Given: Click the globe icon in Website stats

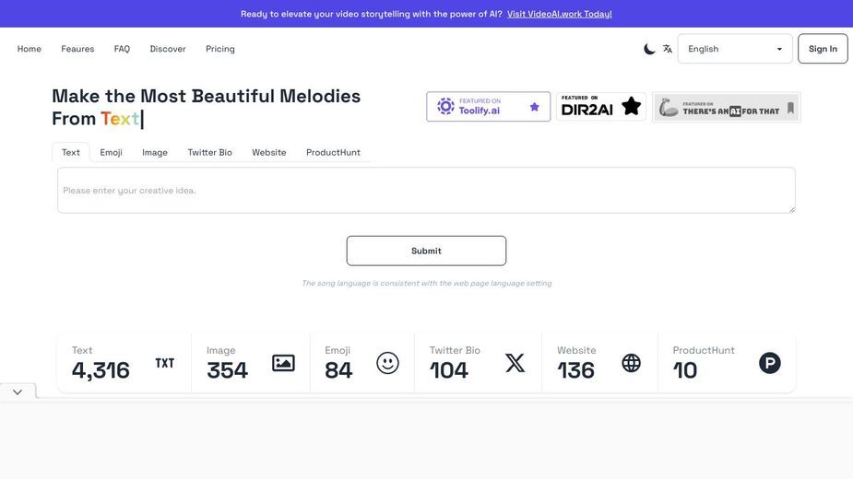Looking at the screenshot, I should (x=631, y=363).
